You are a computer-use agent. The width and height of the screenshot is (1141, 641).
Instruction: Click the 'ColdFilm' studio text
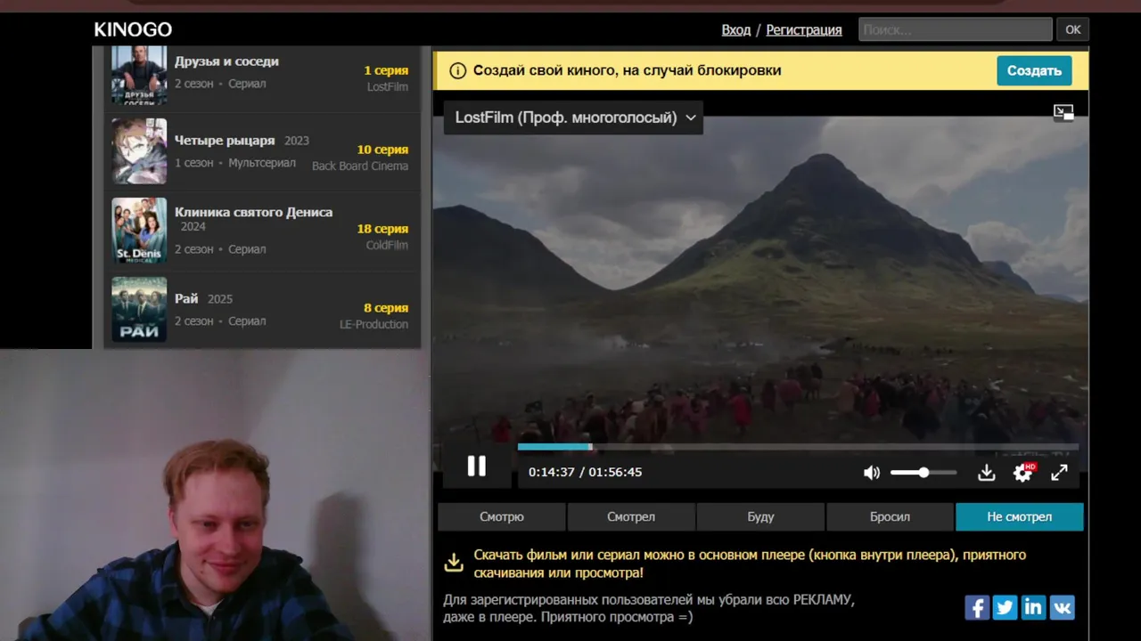[x=387, y=246]
